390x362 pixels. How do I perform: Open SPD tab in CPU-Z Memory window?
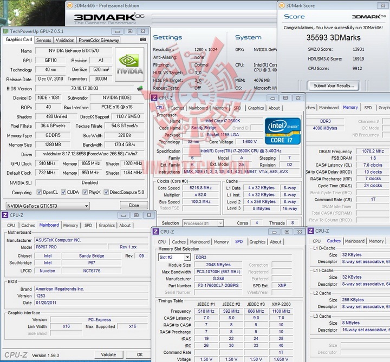(368, 108)
